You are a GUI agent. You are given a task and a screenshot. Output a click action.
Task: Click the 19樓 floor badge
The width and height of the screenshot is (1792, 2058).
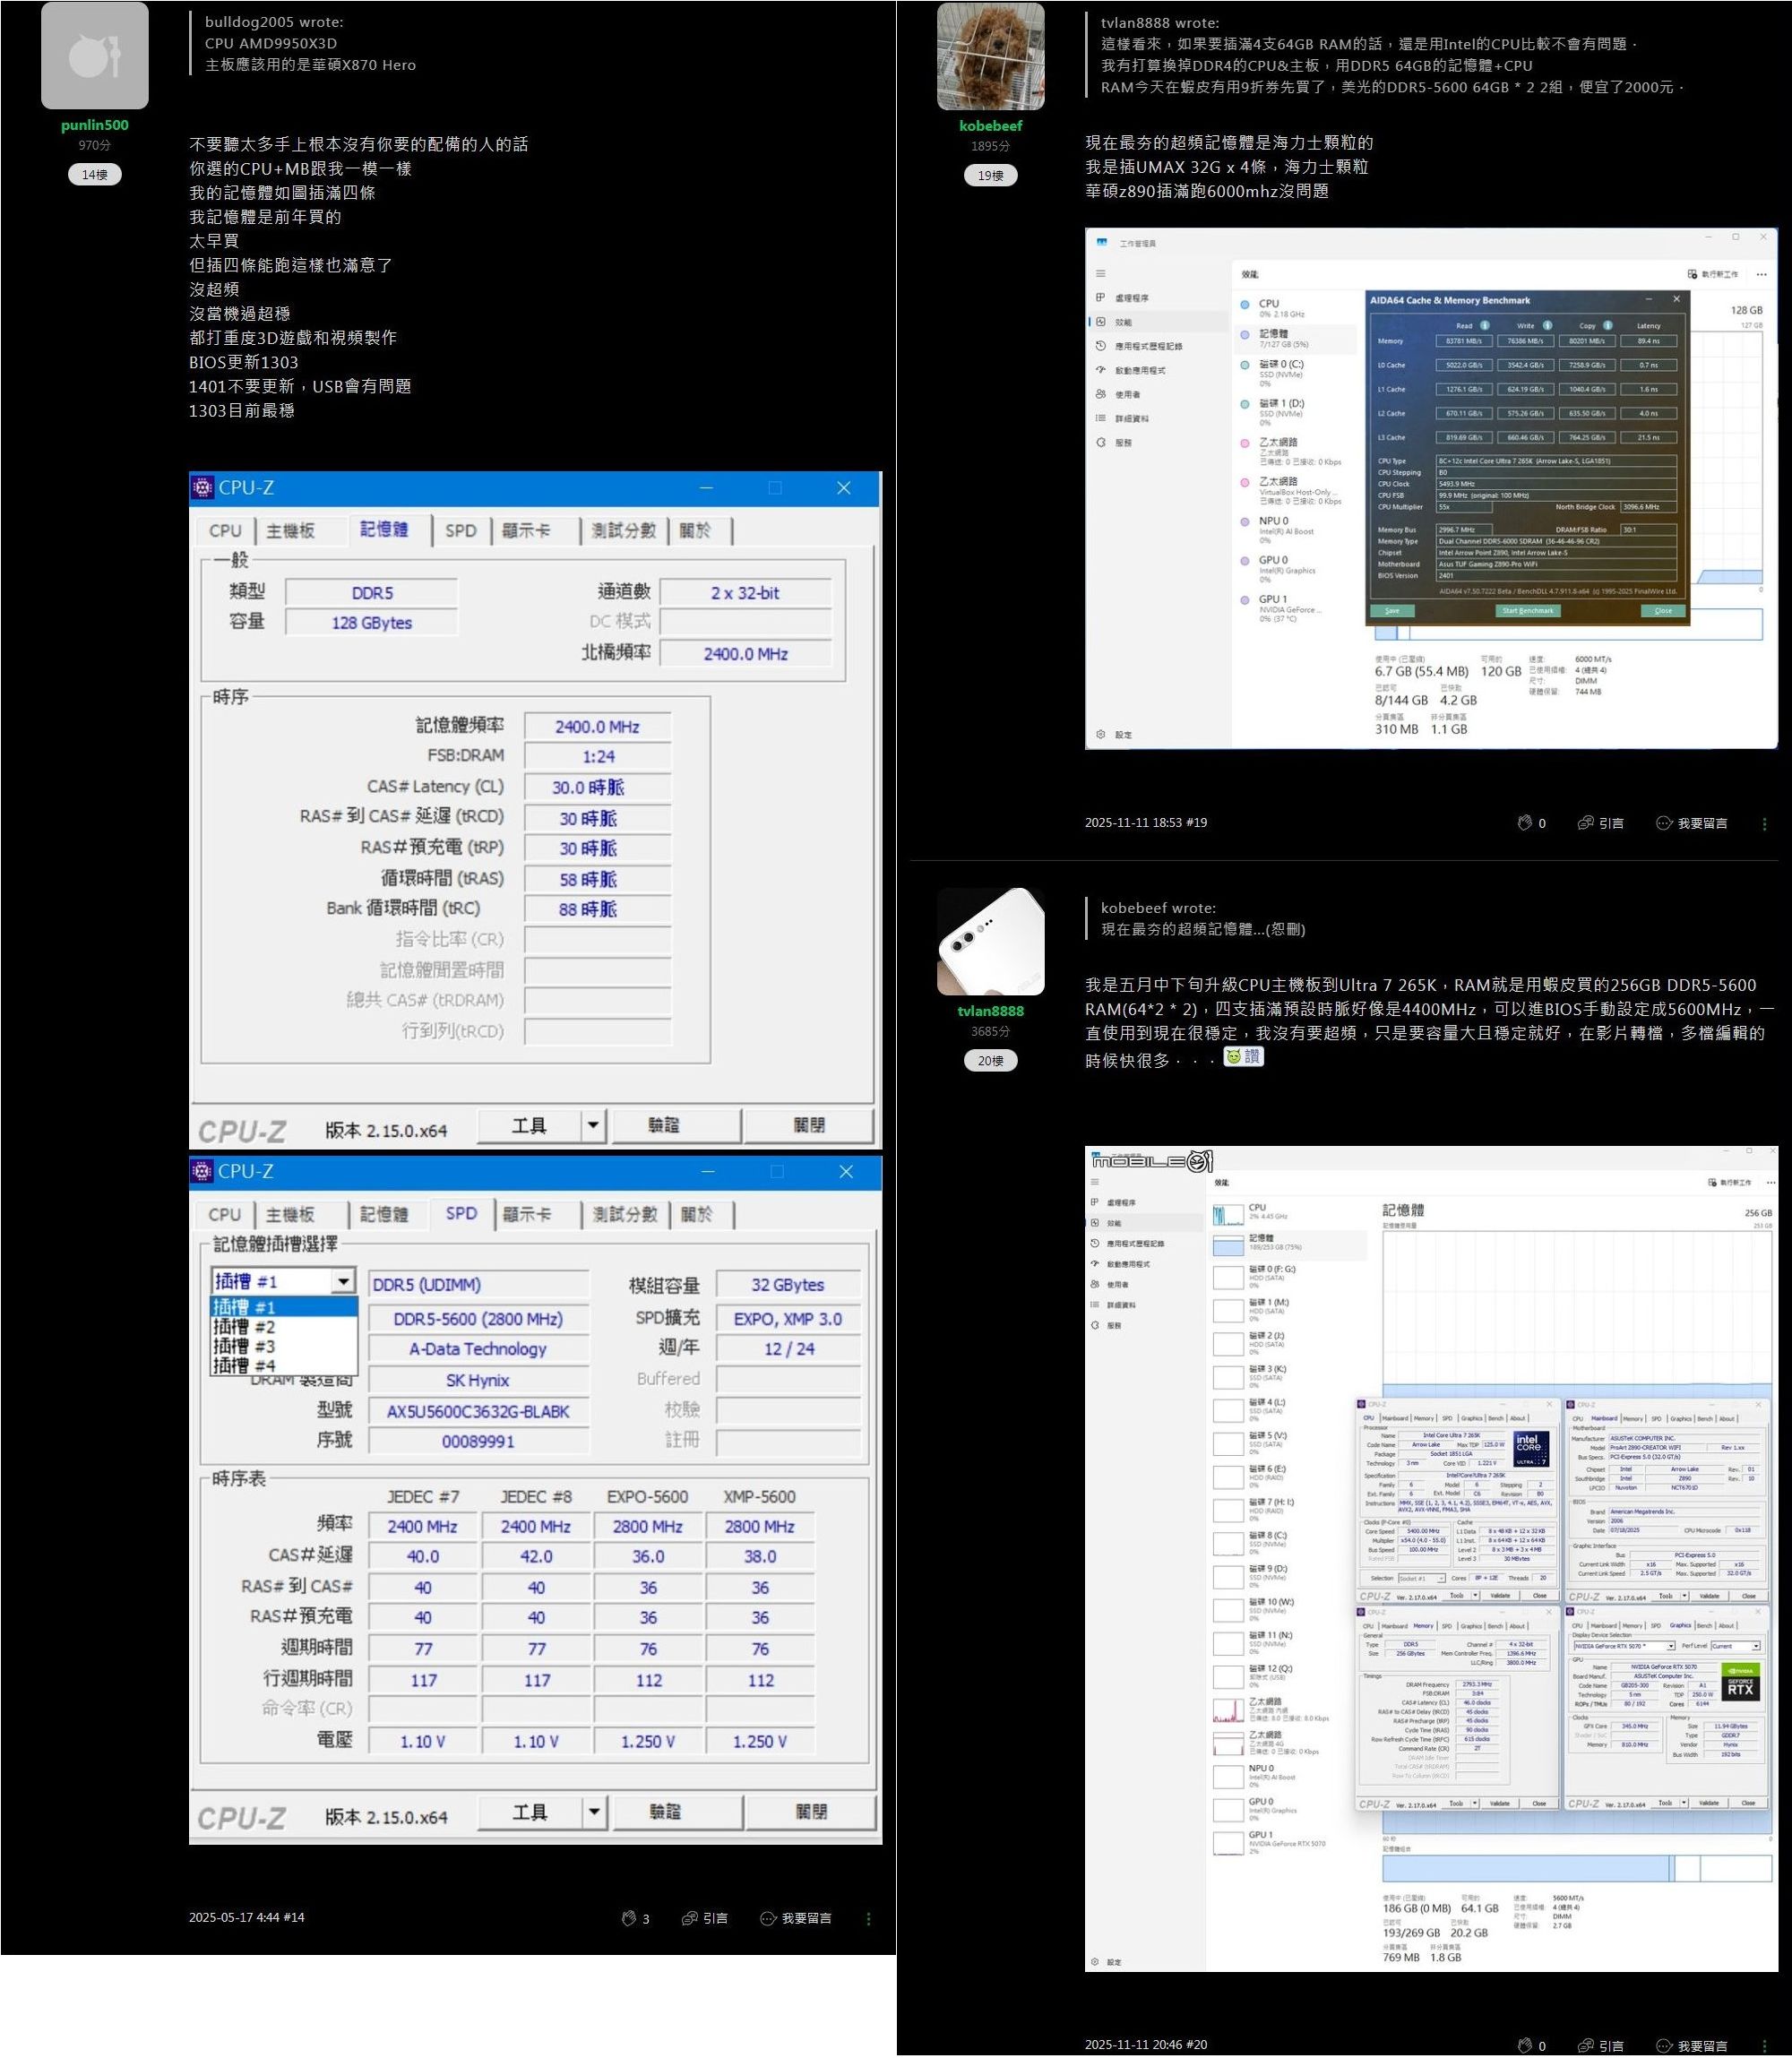pos(990,176)
